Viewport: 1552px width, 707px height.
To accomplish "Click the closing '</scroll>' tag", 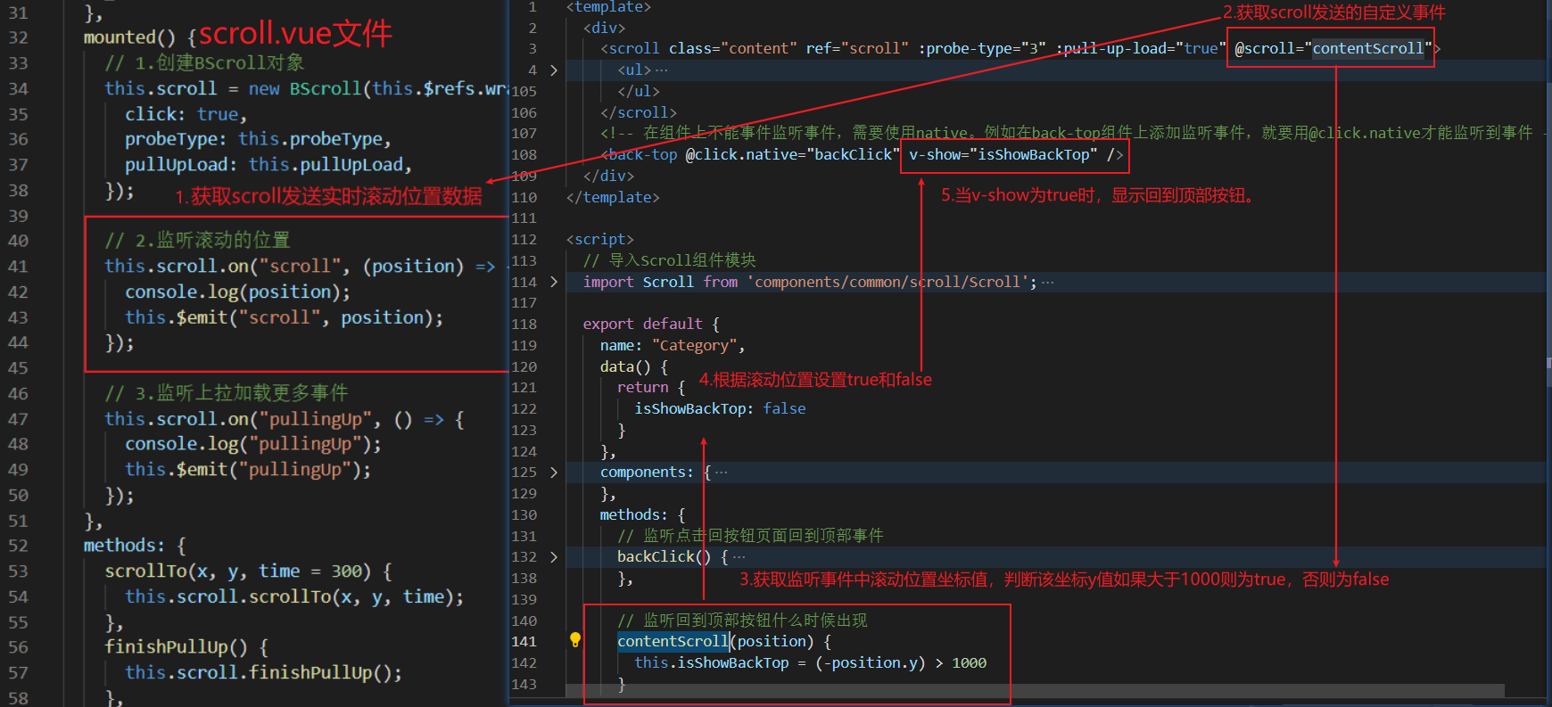I will pos(639,112).
